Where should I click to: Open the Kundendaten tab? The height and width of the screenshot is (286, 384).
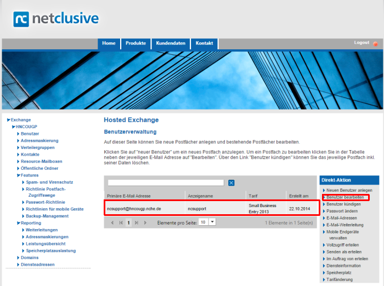[x=171, y=43]
